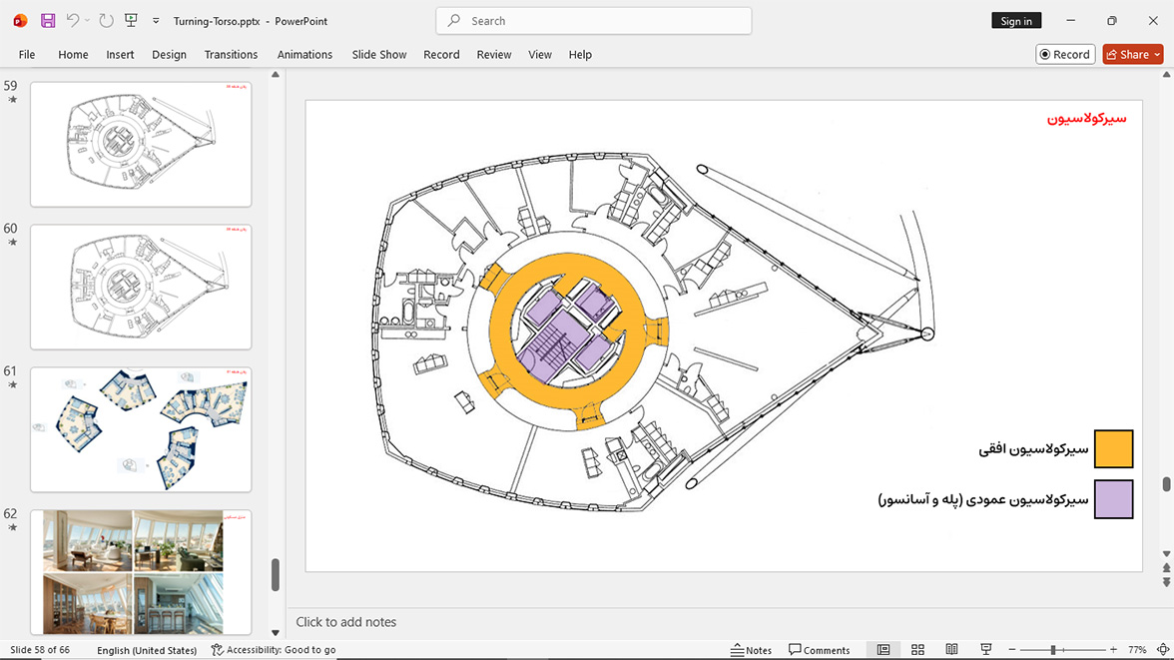
Task: Click English (United States) language status
Action: click(x=147, y=650)
